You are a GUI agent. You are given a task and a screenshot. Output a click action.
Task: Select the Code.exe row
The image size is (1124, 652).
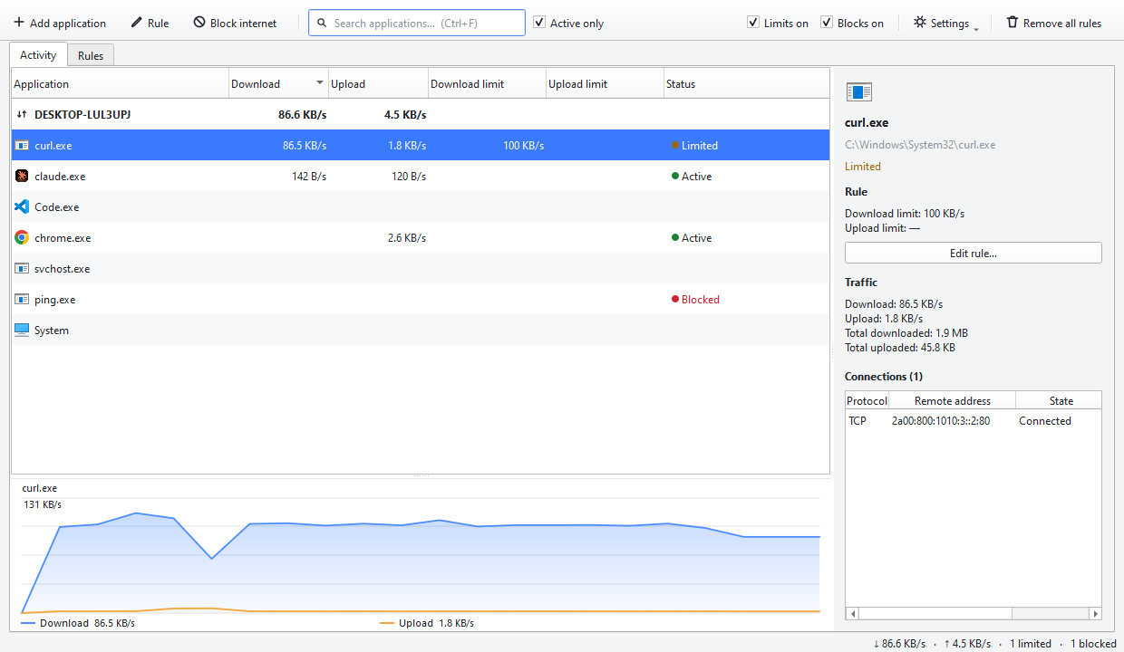421,207
